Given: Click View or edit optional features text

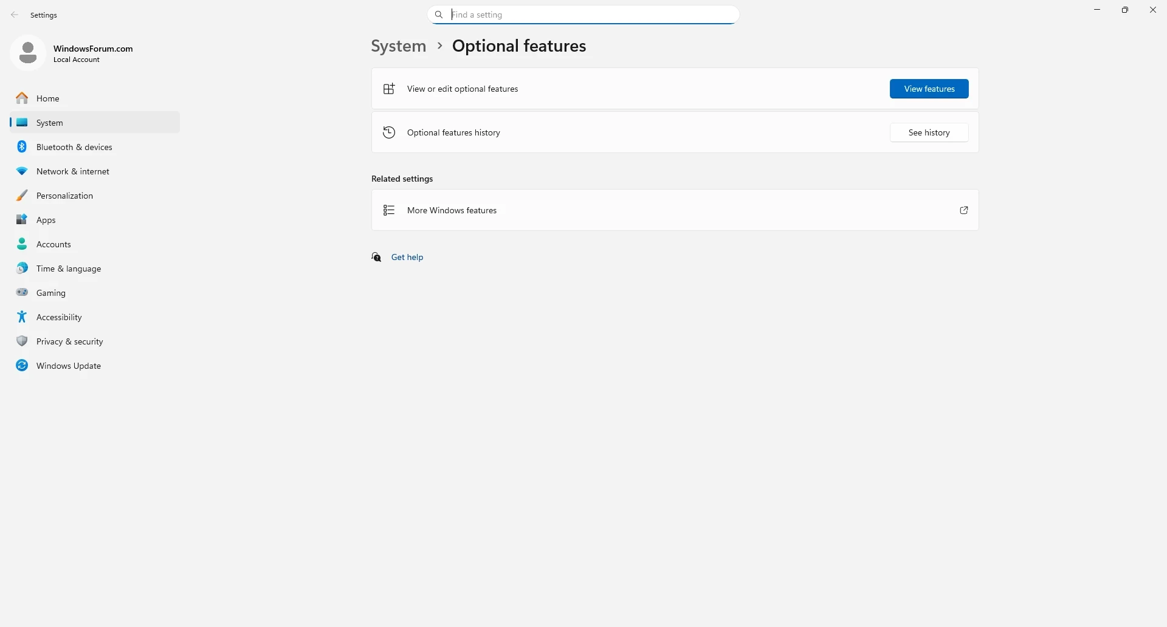Looking at the screenshot, I should (463, 89).
